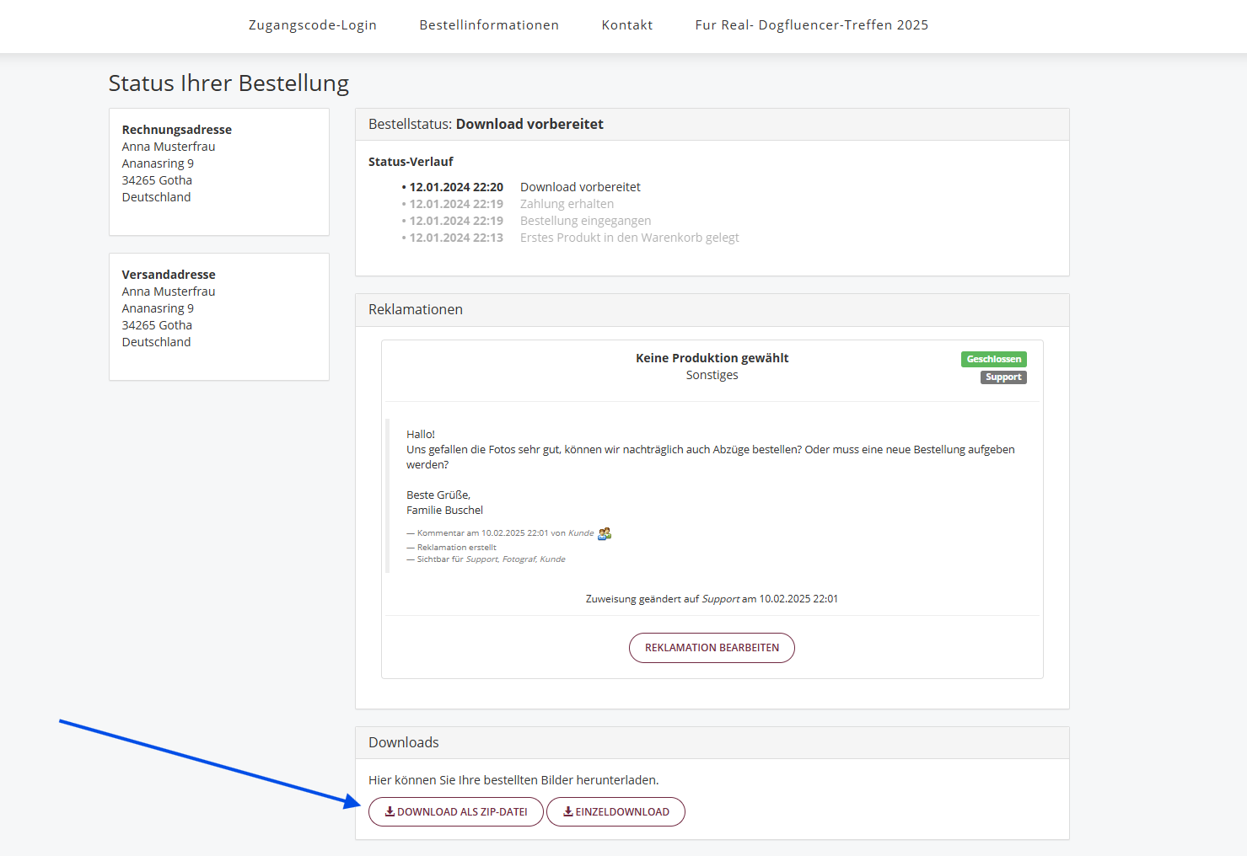The width and height of the screenshot is (1247, 856).
Task: Click the 'Zuweisung geändert auf Support' line
Action: click(x=712, y=599)
